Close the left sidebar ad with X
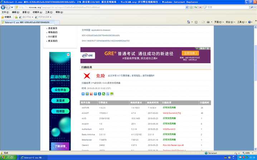The image size is (257, 160). coord(68,55)
